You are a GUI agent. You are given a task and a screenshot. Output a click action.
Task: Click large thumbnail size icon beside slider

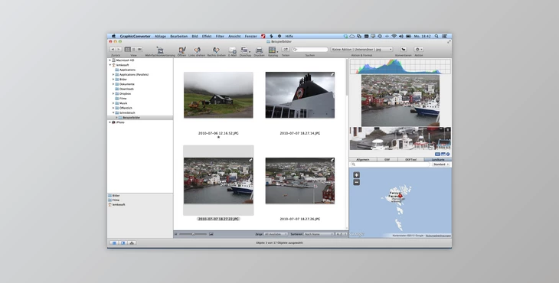211,234
